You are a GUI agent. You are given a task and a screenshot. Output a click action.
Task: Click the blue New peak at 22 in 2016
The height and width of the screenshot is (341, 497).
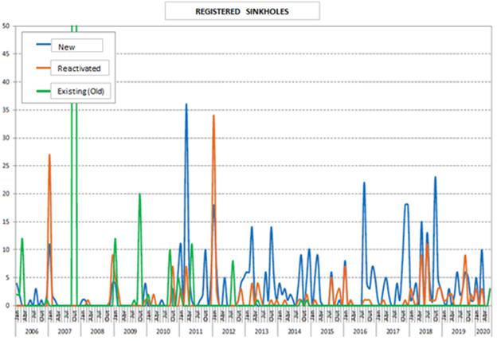364,183
